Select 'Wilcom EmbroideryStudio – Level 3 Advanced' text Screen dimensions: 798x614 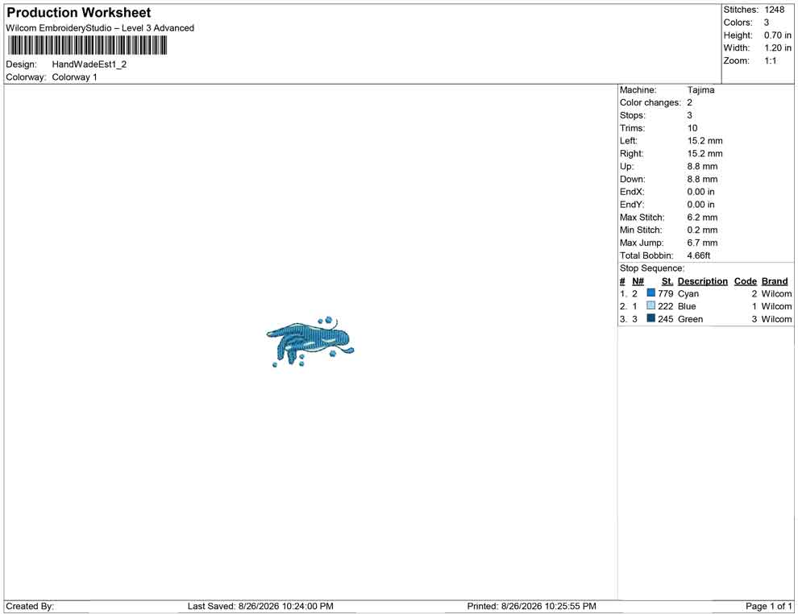click(100, 28)
